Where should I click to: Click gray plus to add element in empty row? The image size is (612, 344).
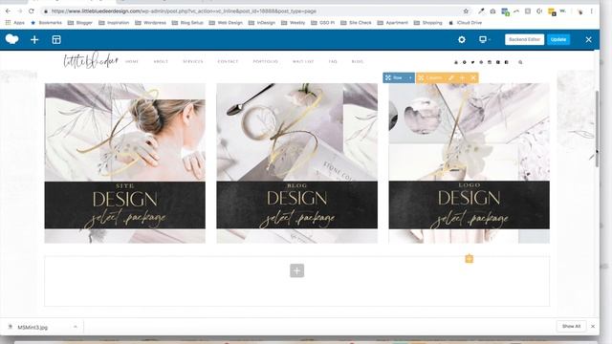point(296,270)
